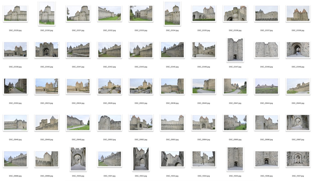Select the DSC_1004.jpg thumbnail
320x181 pixels.
[x=204, y=159]
